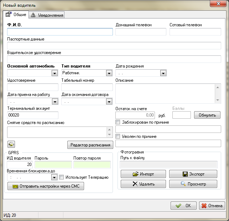
Task: Open the Тип водителя combo box
Action: pos(109,73)
